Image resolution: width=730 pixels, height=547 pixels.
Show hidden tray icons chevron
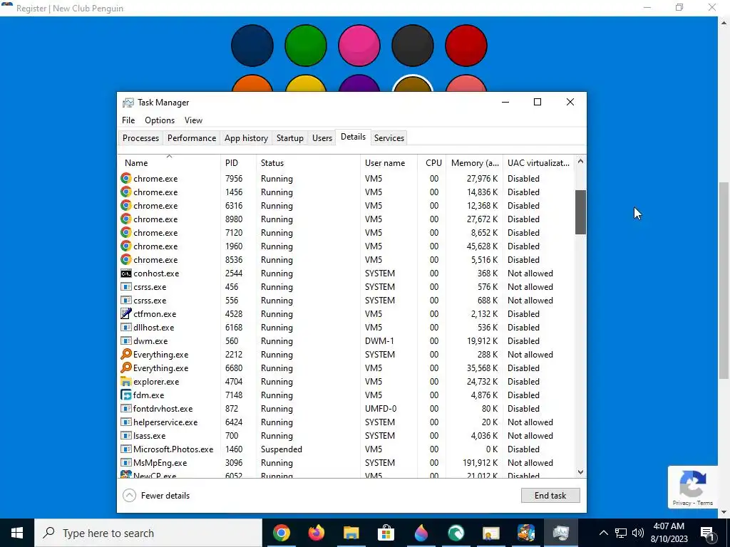pos(603,533)
